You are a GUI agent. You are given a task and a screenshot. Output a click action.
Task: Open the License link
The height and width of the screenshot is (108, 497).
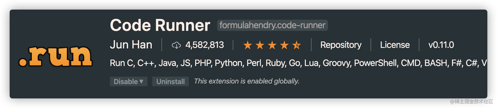coord(395,45)
